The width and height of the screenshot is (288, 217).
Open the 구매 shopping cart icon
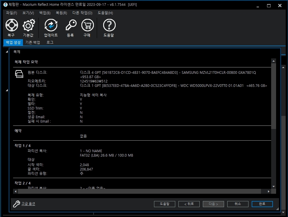tap(87, 25)
